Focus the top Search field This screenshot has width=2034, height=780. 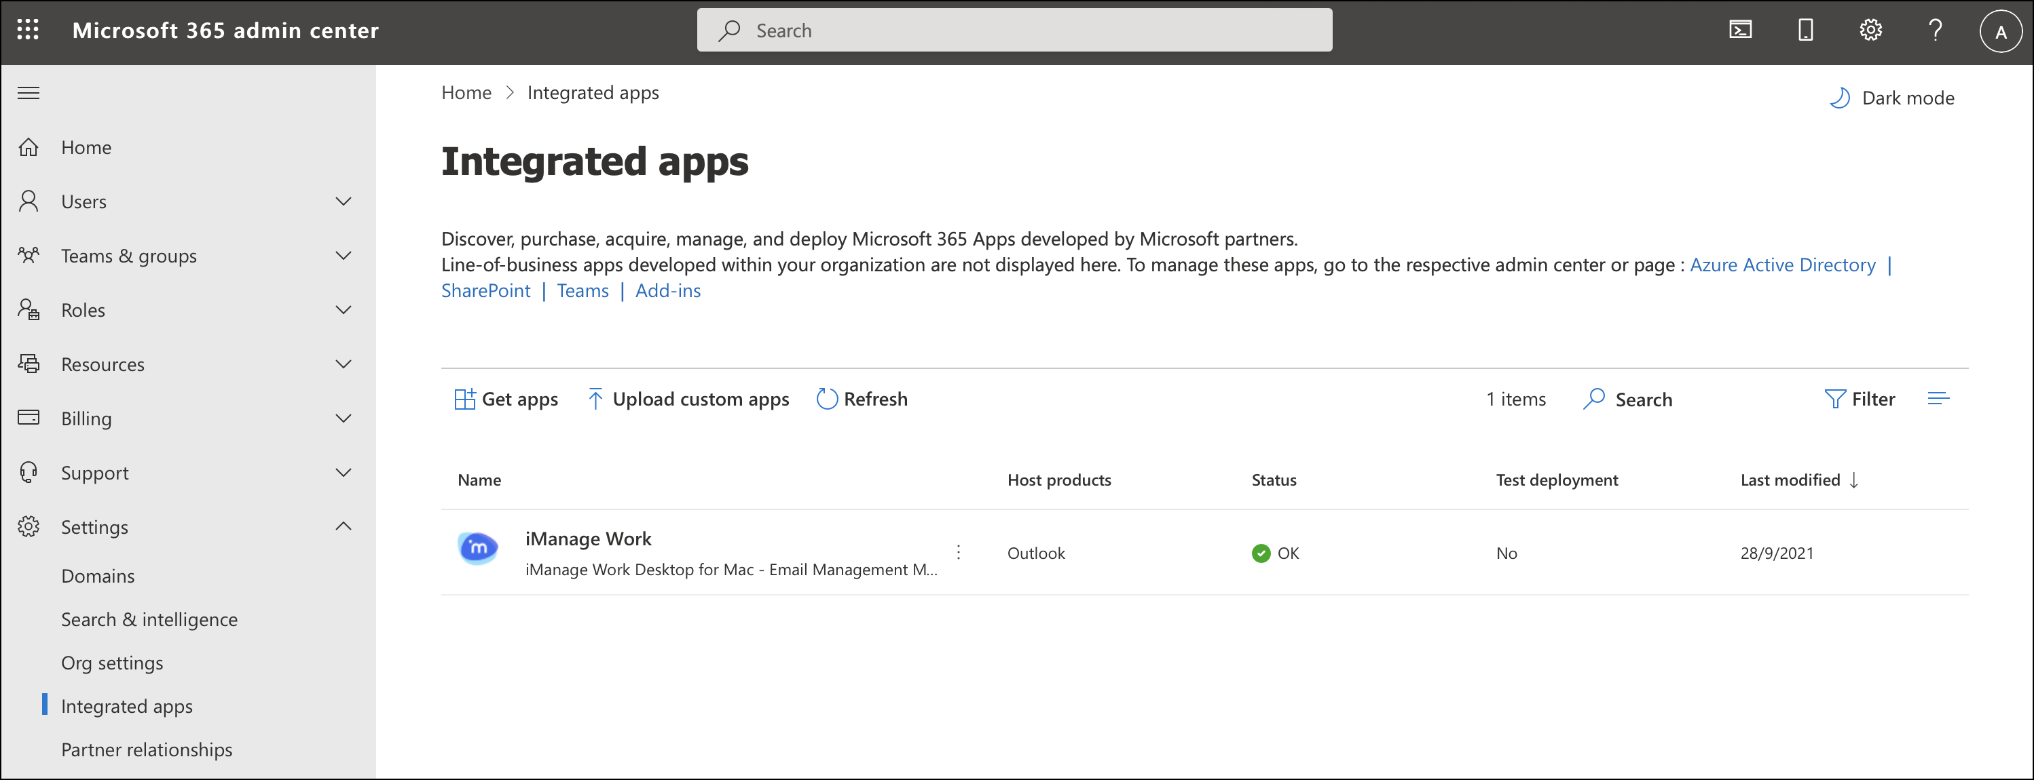coord(1015,30)
